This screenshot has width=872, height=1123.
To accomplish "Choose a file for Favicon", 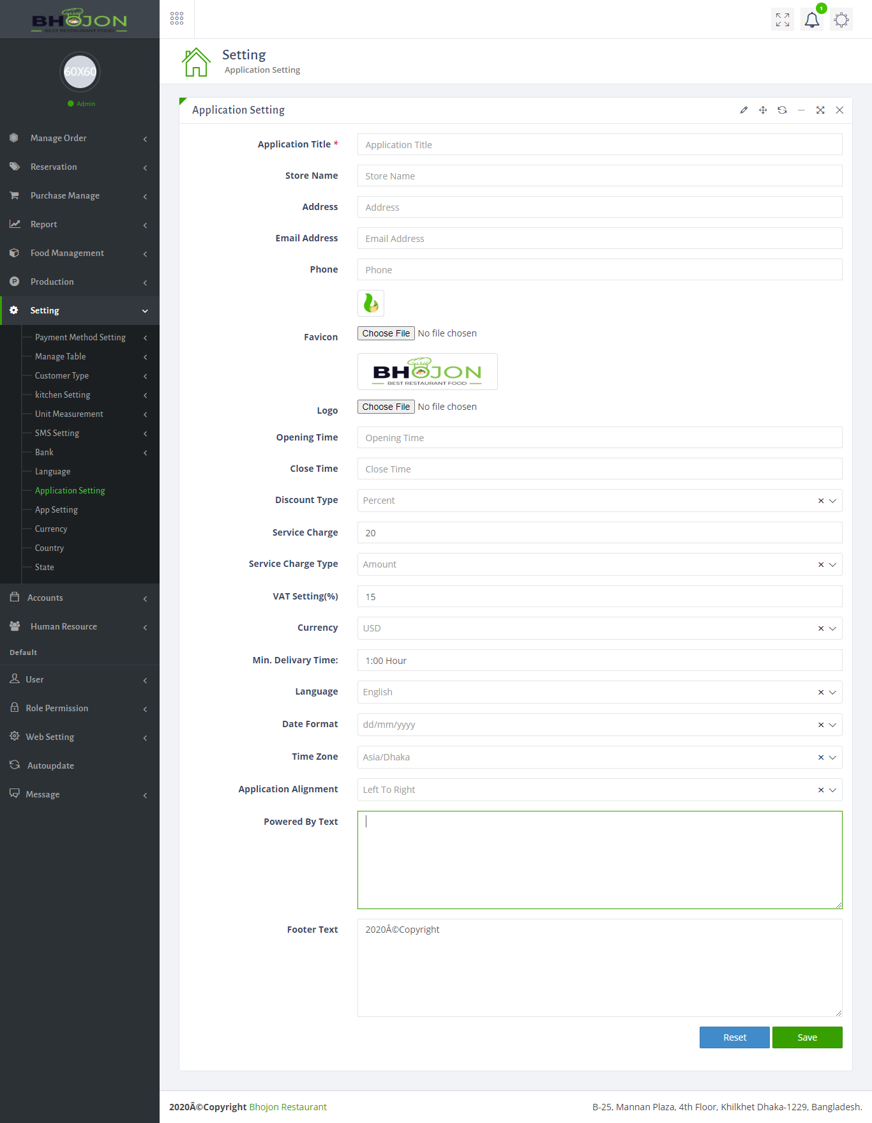I will coord(386,333).
